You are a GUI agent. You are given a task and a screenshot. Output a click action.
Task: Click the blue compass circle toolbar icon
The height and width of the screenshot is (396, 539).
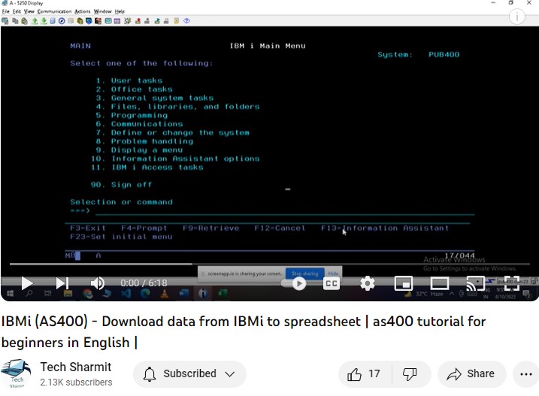(62, 21)
